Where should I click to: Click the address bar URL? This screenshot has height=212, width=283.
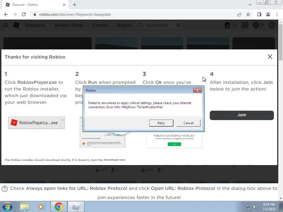coord(75,14)
